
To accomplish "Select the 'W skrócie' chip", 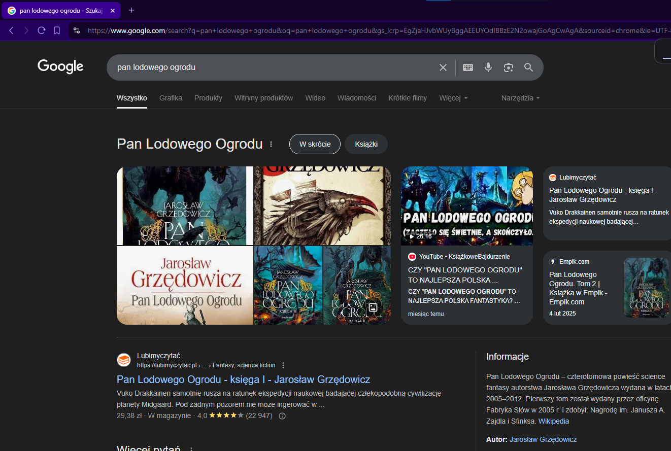I will point(315,144).
